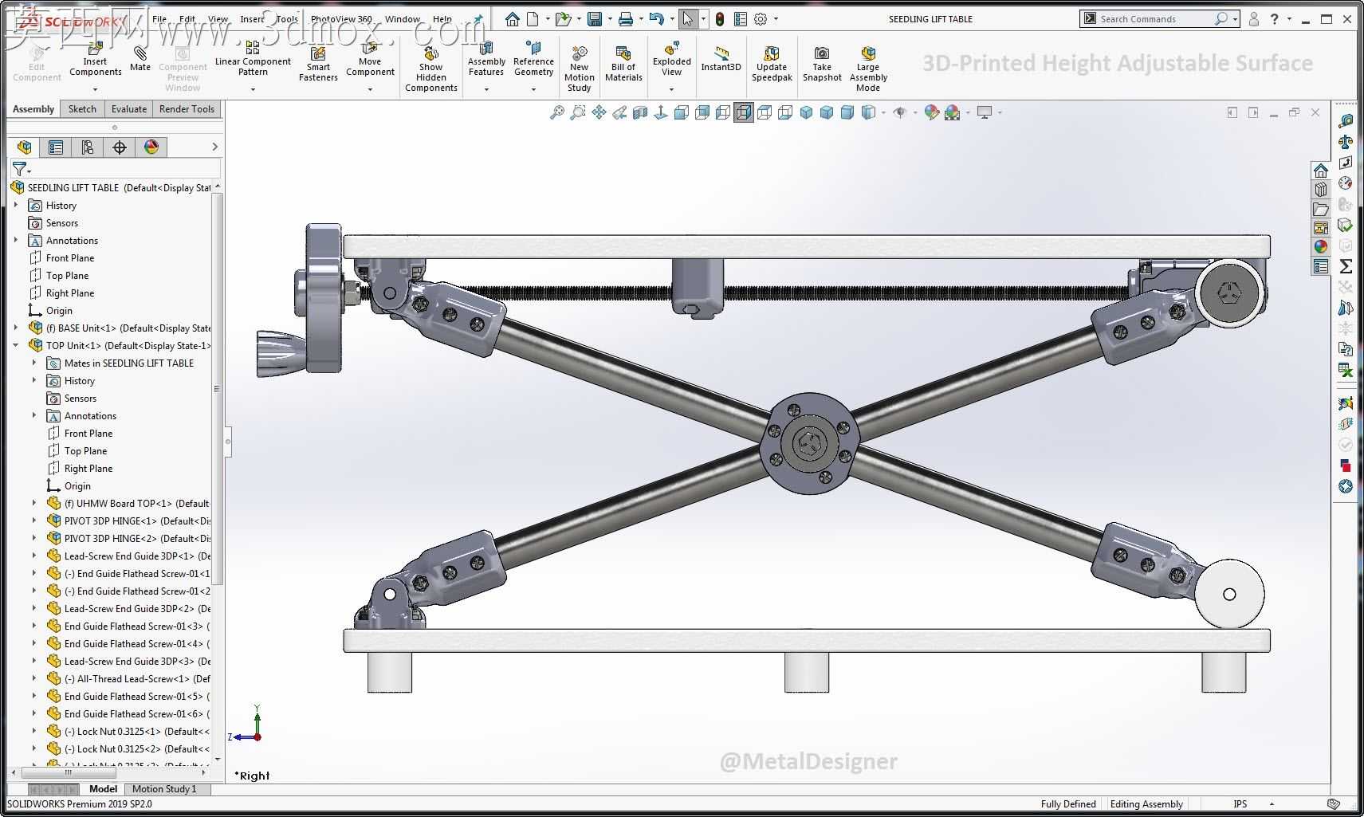Open the PhotoView 360 menu
The image size is (1364, 817).
(x=341, y=19)
